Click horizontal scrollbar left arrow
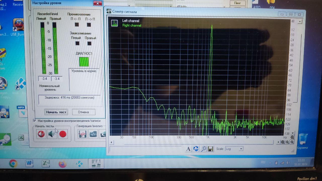This screenshot has width=322, height=181. (112, 143)
